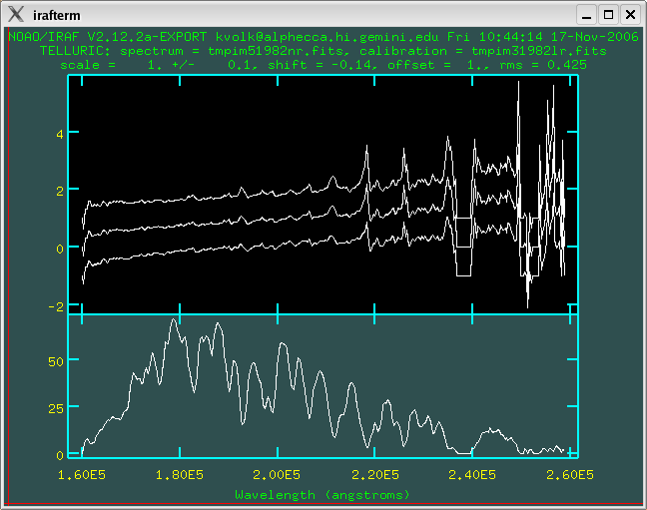Click the NOAO/IRAF V2.12.2a-EXPORT header text
Screen dimensions: 647x510
point(107,37)
